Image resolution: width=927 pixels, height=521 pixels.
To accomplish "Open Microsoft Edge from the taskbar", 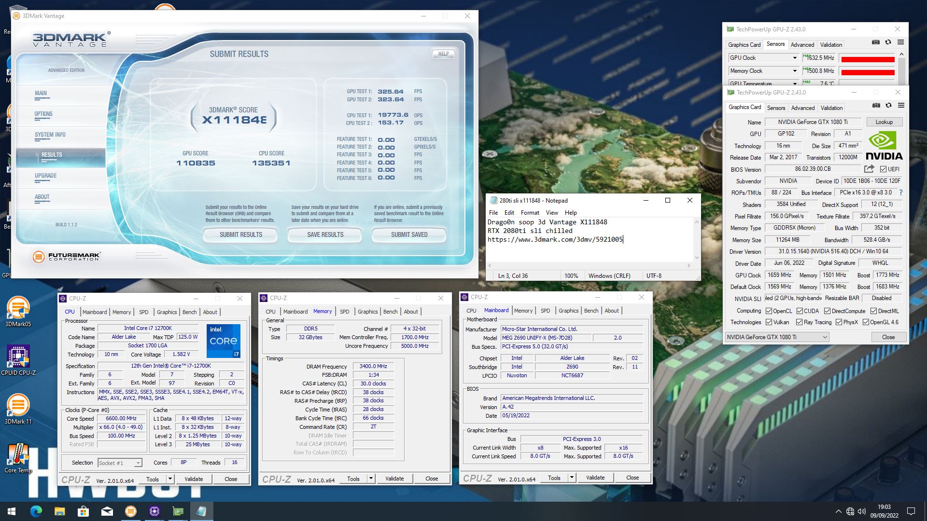I will tap(36, 511).
